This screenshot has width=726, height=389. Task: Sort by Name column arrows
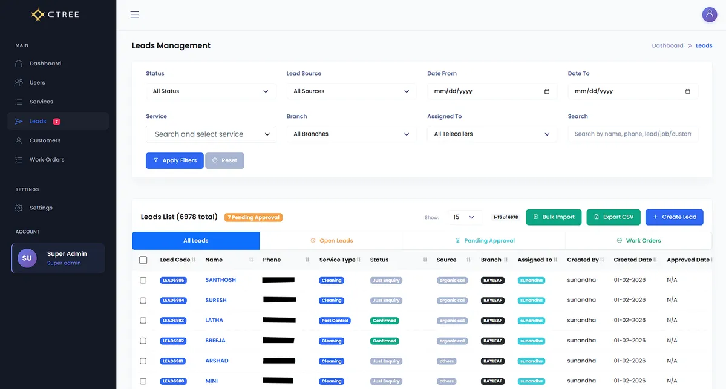(x=251, y=260)
